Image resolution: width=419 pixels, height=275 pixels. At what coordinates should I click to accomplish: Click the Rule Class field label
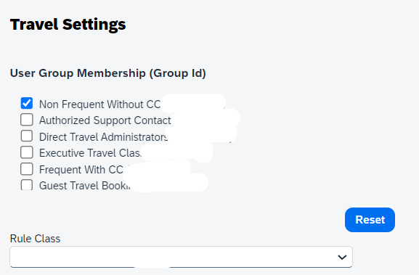[x=36, y=239]
